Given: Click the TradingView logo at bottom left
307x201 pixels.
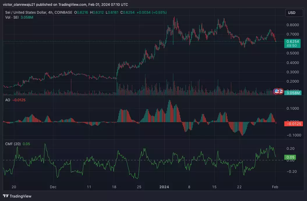Looking at the screenshot, I should [x=17, y=196].
